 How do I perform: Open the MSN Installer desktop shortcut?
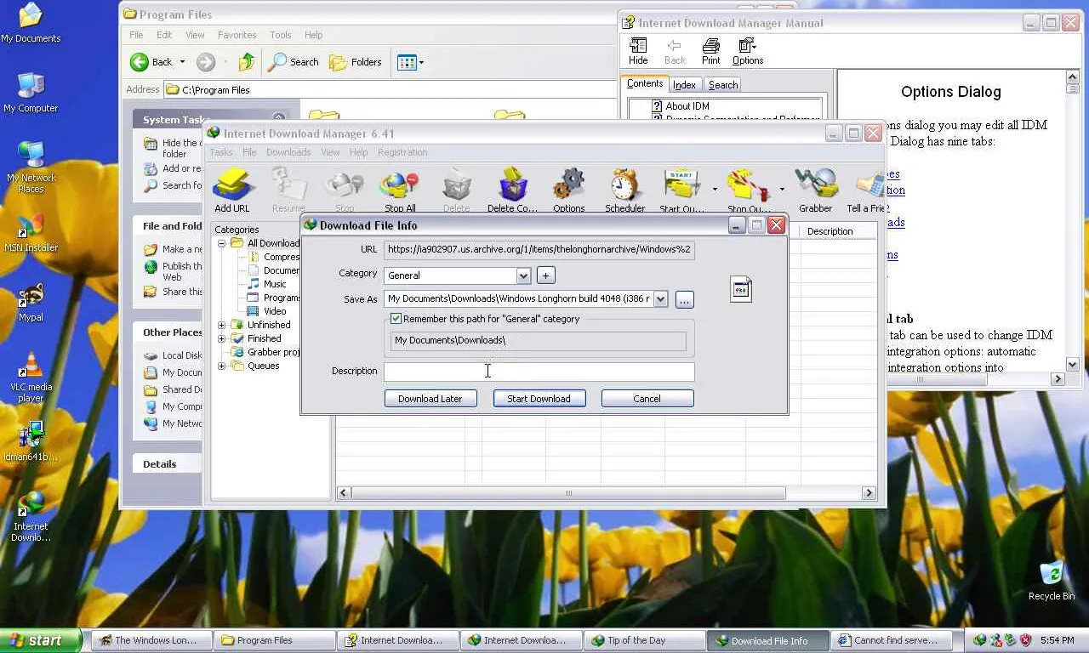pos(31,233)
